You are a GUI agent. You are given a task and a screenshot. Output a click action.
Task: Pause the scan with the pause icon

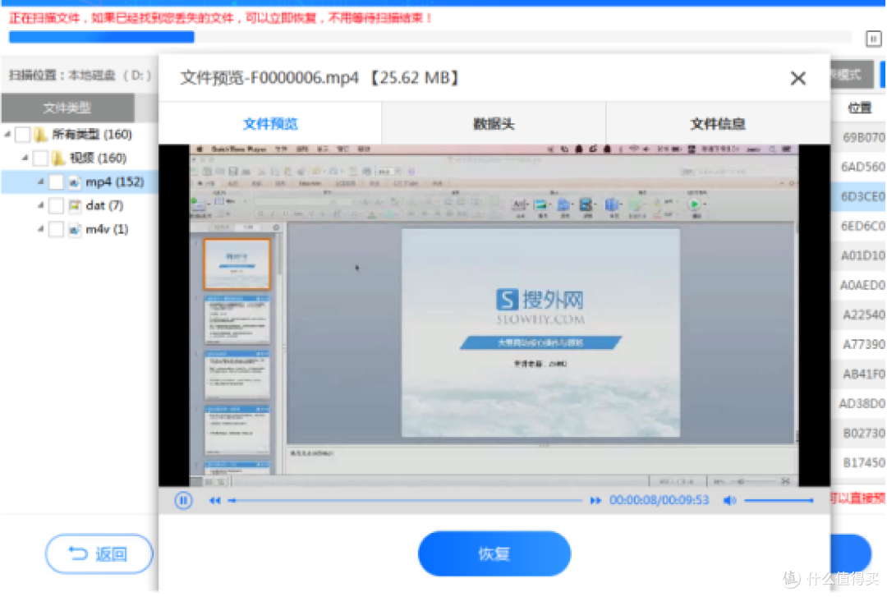pos(873,39)
